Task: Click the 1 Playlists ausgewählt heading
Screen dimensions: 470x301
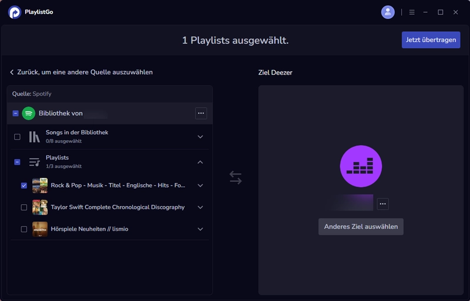Action: coord(236,40)
